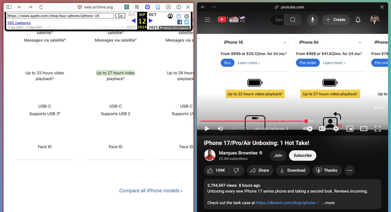Open Wayback Machine user account icon

tap(170, 16)
